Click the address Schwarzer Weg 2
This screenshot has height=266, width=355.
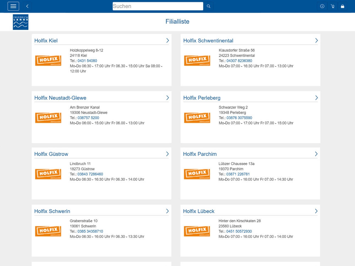[233, 107]
